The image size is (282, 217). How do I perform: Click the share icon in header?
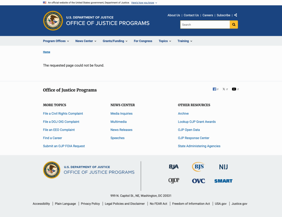[235, 15]
